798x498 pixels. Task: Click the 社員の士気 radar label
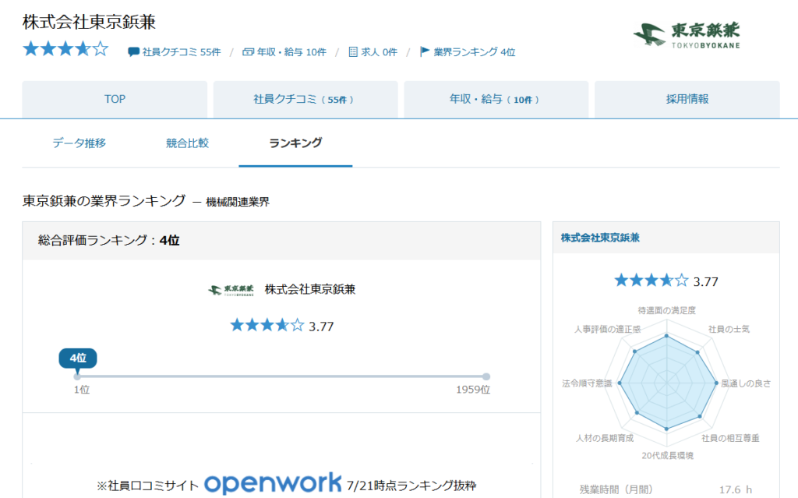tap(729, 330)
